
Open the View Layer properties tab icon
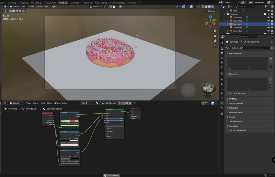click(x=222, y=58)
